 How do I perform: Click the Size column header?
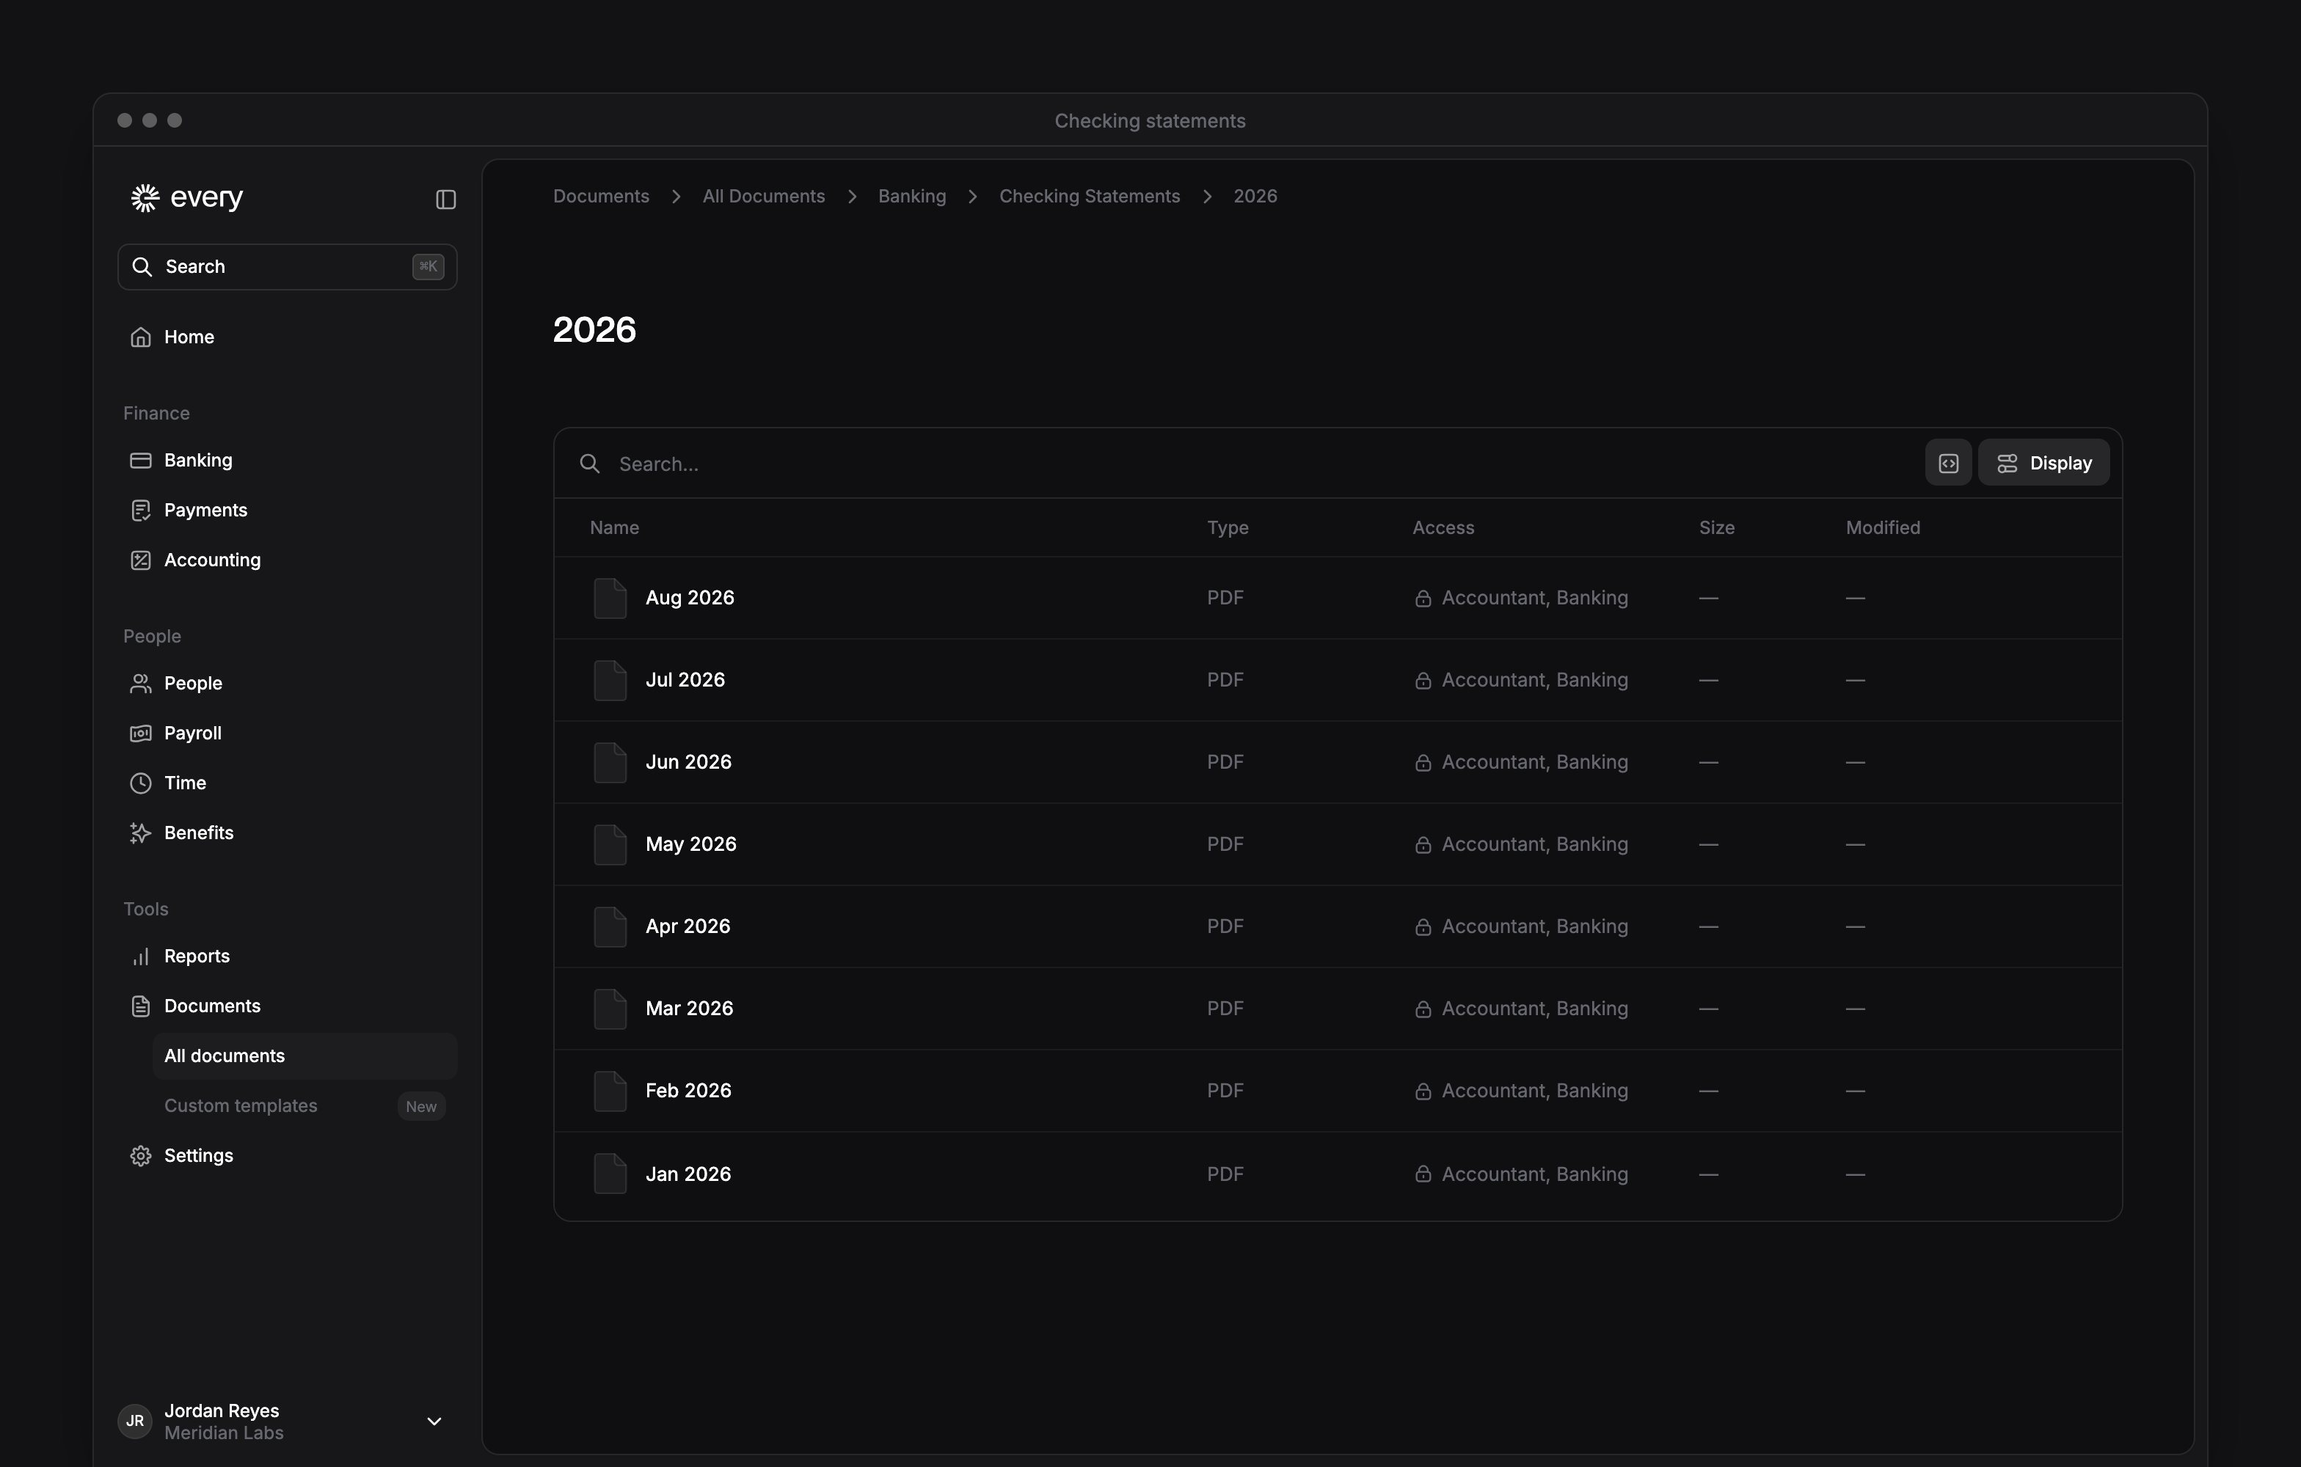coord(1716,527)
